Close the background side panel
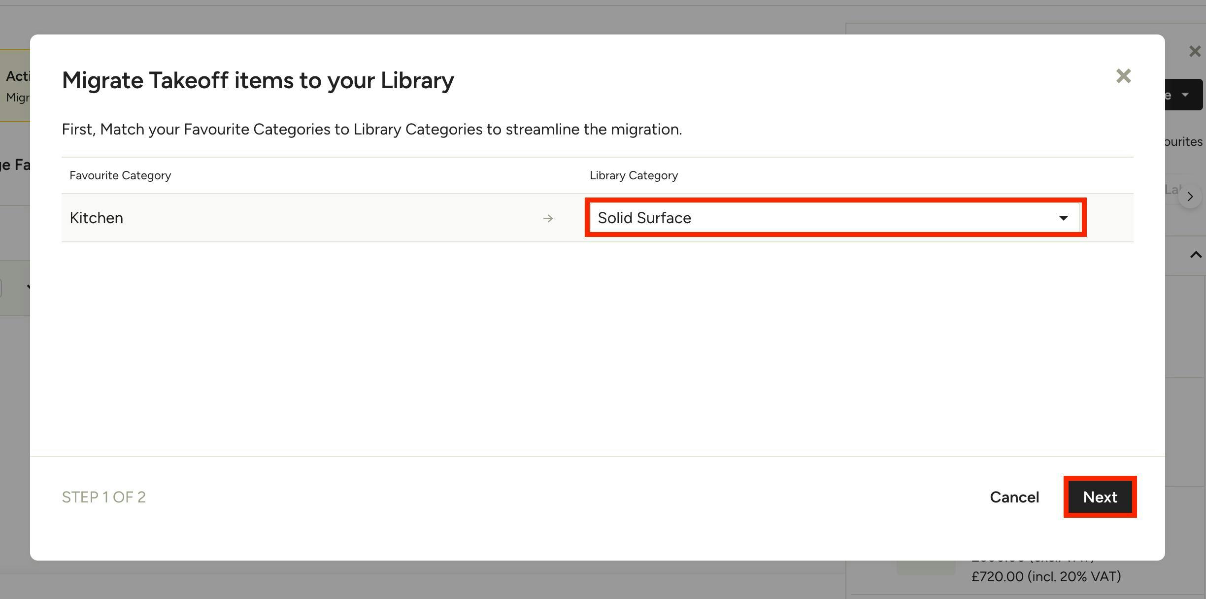 (1195, 51)
